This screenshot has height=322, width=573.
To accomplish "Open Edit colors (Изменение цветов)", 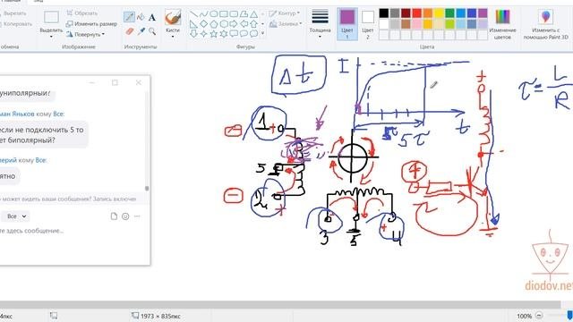I will click(502, 24).
